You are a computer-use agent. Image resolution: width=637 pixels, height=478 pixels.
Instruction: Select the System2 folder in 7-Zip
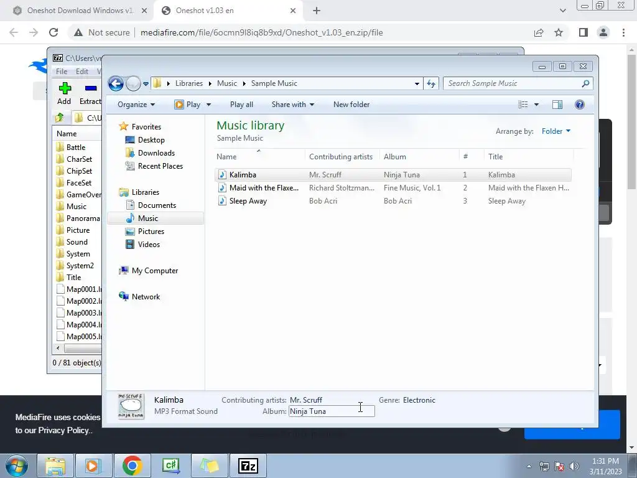[75, 265]
